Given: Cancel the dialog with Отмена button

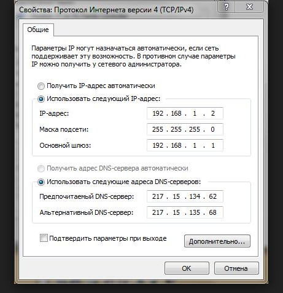Looking at the screenshot, I should (236, 268).
